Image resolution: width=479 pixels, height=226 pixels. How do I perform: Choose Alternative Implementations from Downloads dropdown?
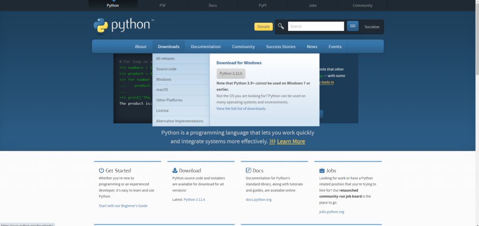pyautogui.click(x=181, y=121)
